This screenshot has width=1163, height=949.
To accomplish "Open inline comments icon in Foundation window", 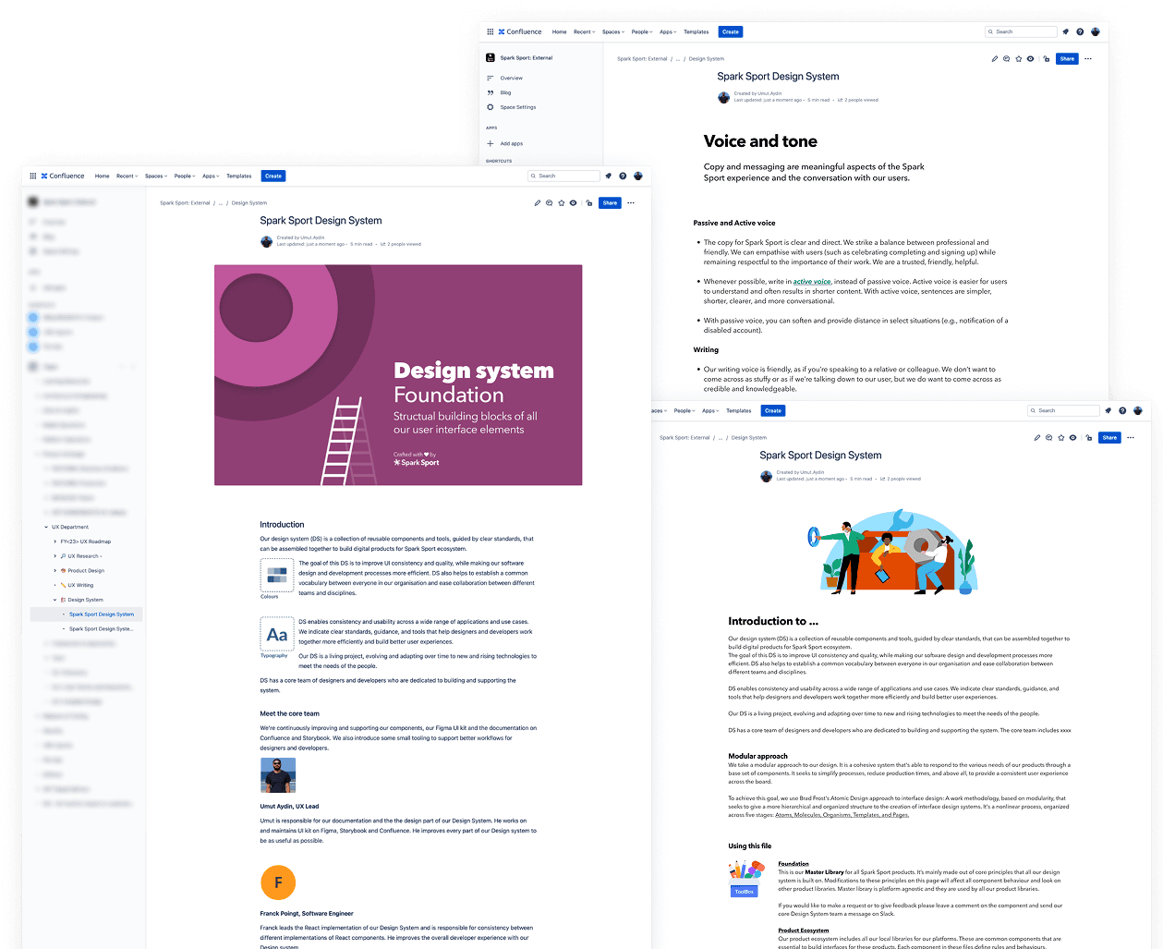I will (550, 203).
